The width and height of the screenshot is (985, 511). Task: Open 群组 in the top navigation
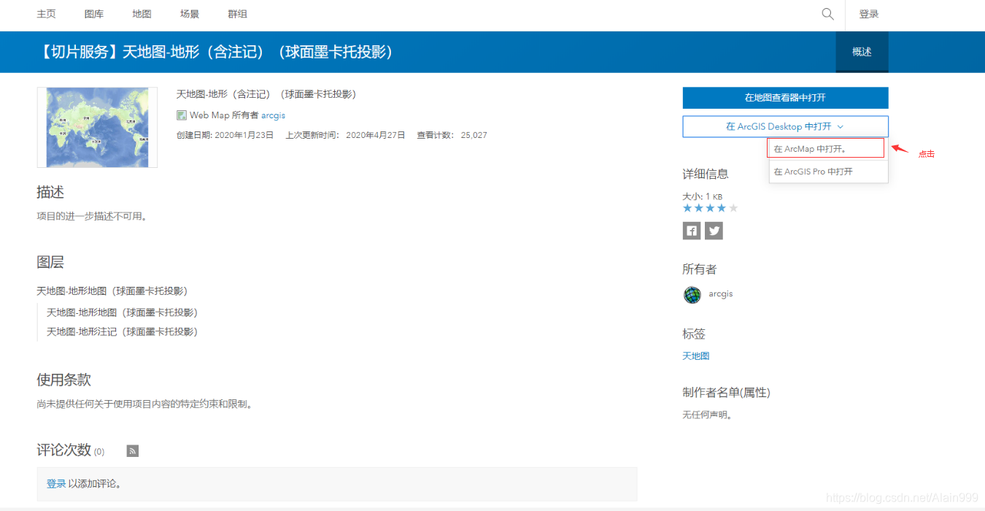point(237,14)
